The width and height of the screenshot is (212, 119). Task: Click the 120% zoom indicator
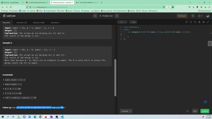tap(168, 7)
